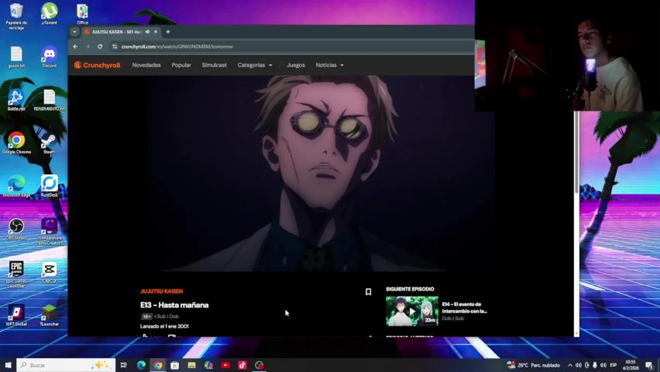Screen dimensions: 660x372
Task: Open E14 El evento de intercambio title
Action: pos(464,308)
